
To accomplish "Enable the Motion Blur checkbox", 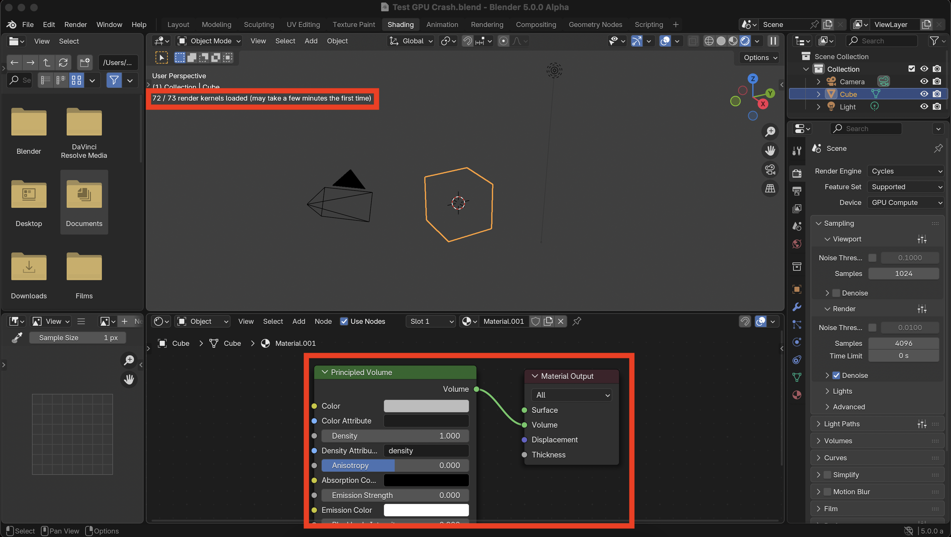I will [x=827, y=492].
